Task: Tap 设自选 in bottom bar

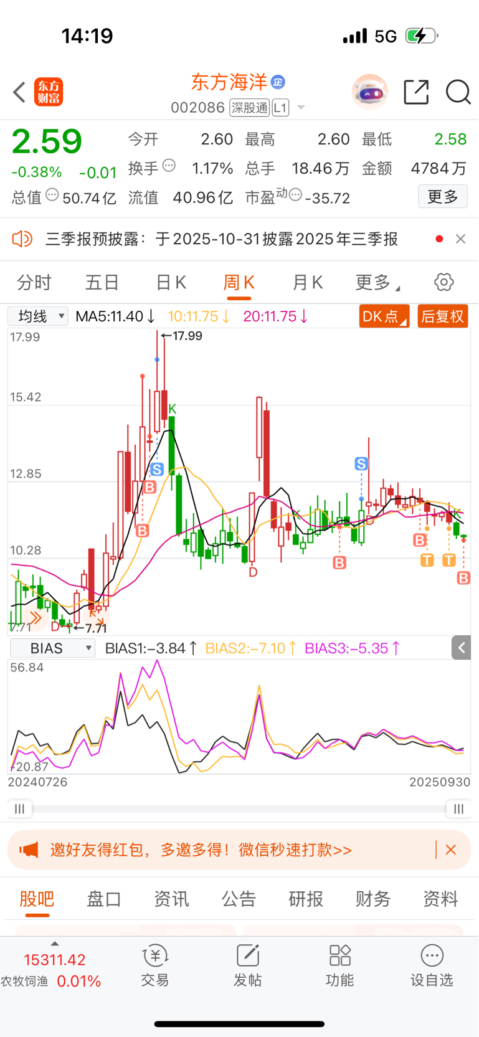Action: tap(432, 965)
